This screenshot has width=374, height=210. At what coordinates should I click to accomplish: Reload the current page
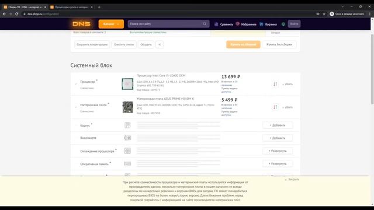17,14
